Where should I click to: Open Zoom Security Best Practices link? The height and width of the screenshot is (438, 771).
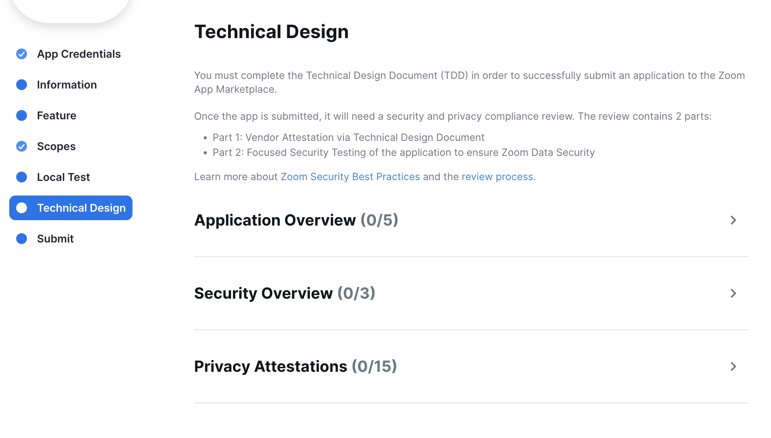(x=350, y=177)
